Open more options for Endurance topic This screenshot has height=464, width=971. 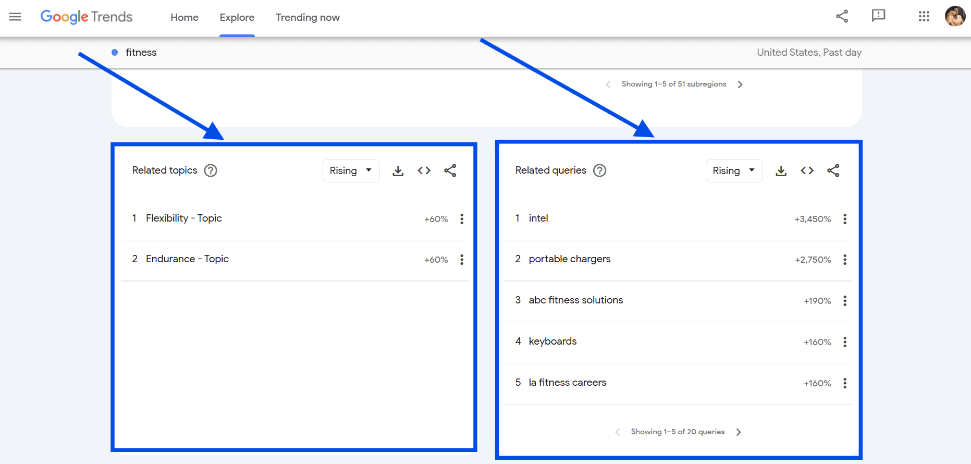pyautogui.click(x=462, y=260)
